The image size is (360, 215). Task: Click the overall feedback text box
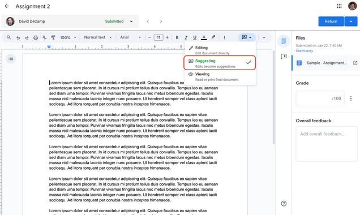point(327,144)
